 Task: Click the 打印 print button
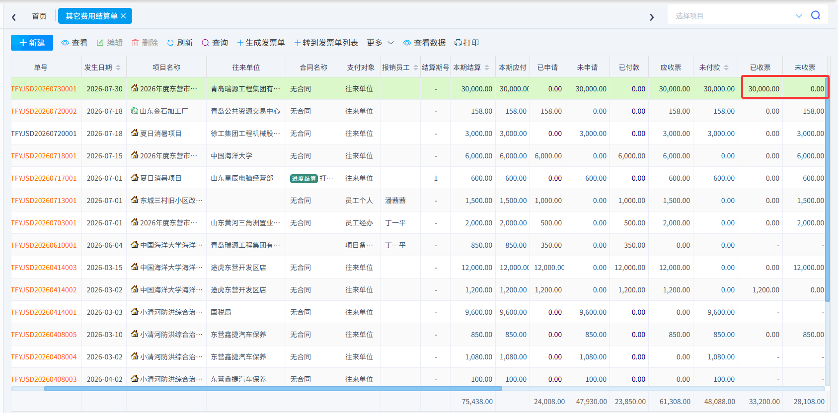(x=467, y=43)
